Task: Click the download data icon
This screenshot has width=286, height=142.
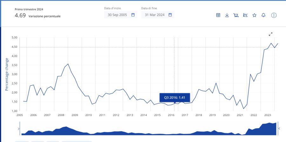Action: tap(227, 15)
